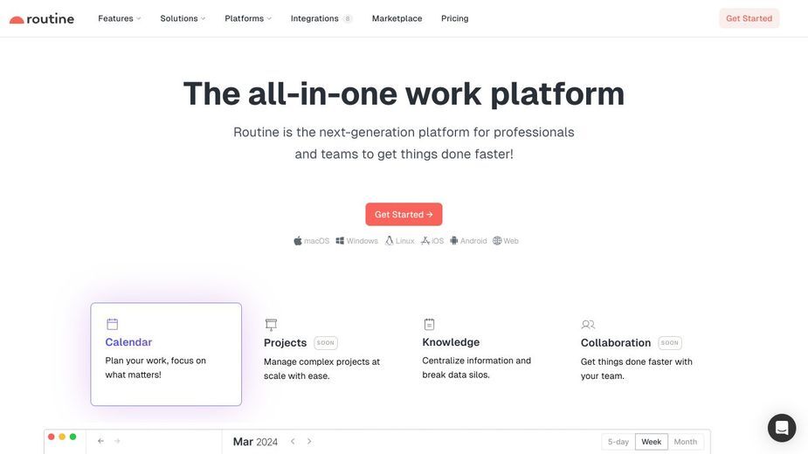808x454 pixels.
Task: Click the iOS App Store icon
Action: 425,241
